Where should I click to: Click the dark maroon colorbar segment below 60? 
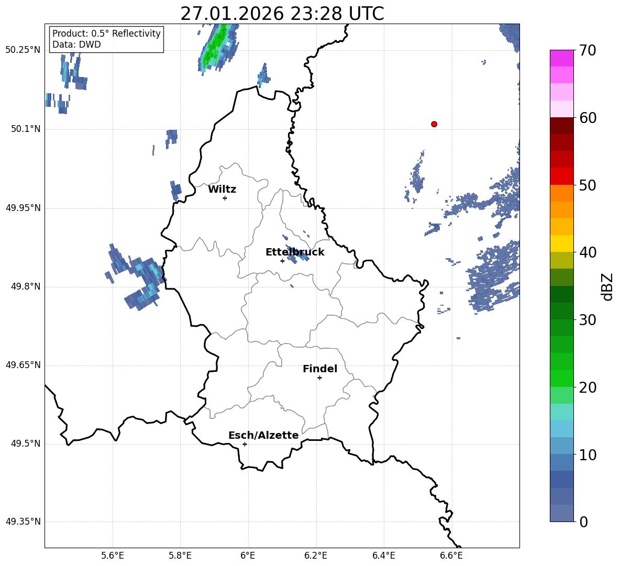561,126
